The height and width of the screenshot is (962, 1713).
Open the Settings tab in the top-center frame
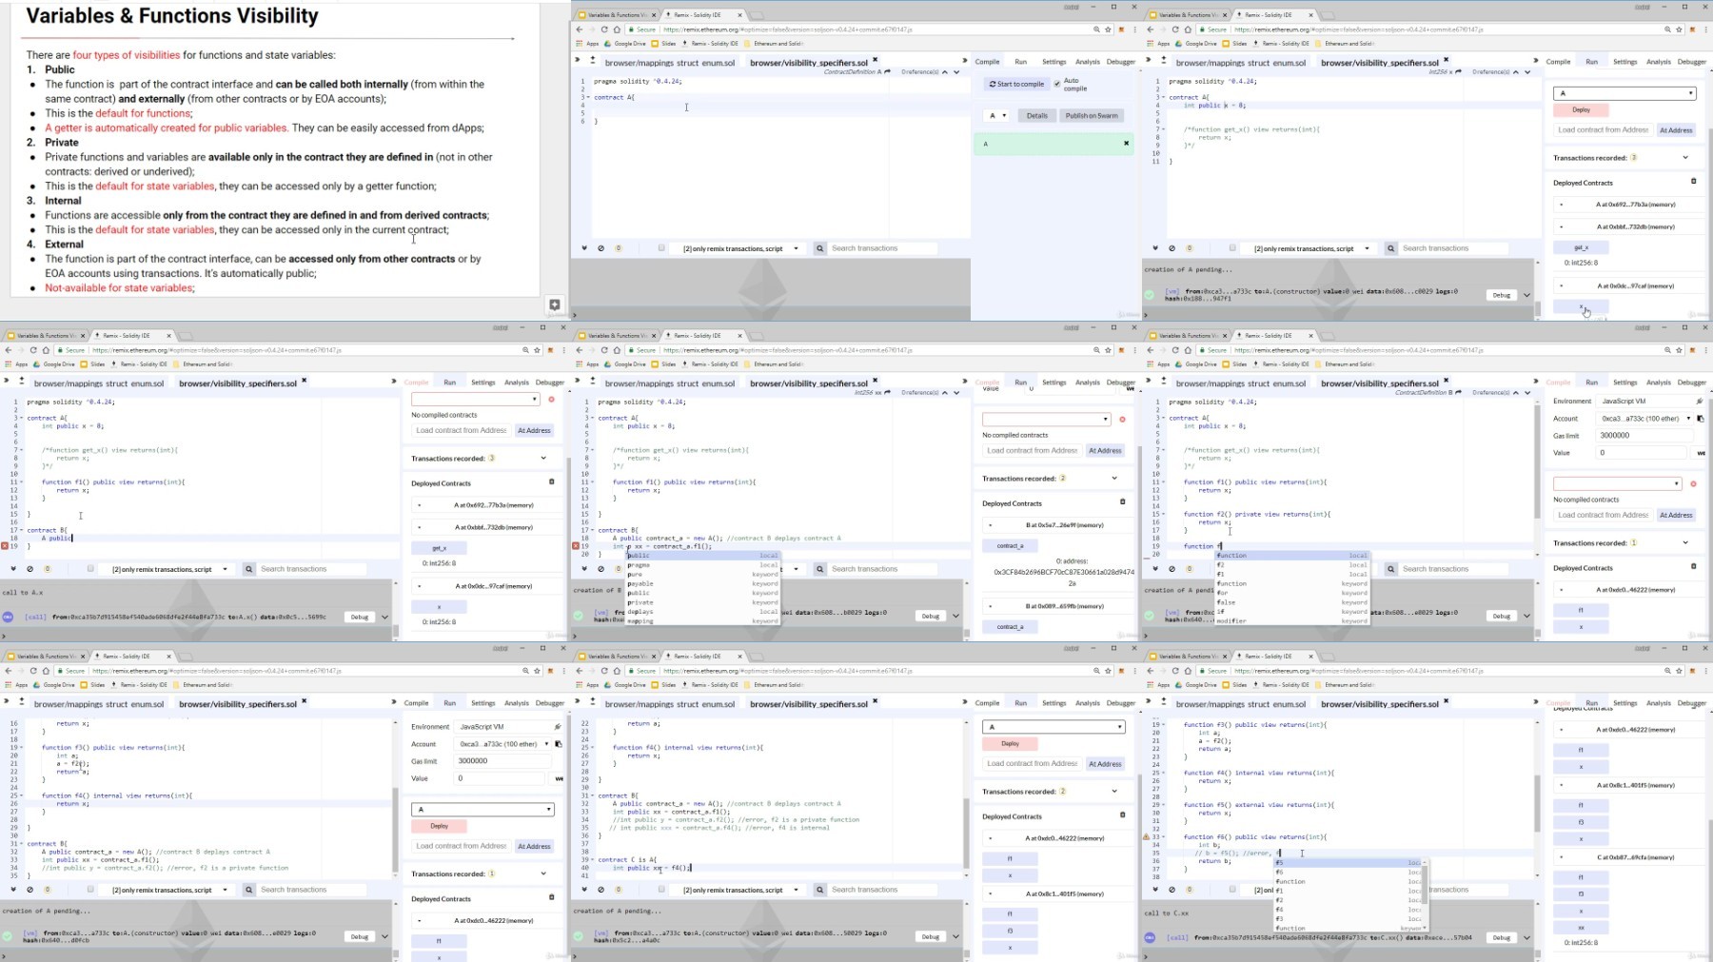[x=1054, y=62]
